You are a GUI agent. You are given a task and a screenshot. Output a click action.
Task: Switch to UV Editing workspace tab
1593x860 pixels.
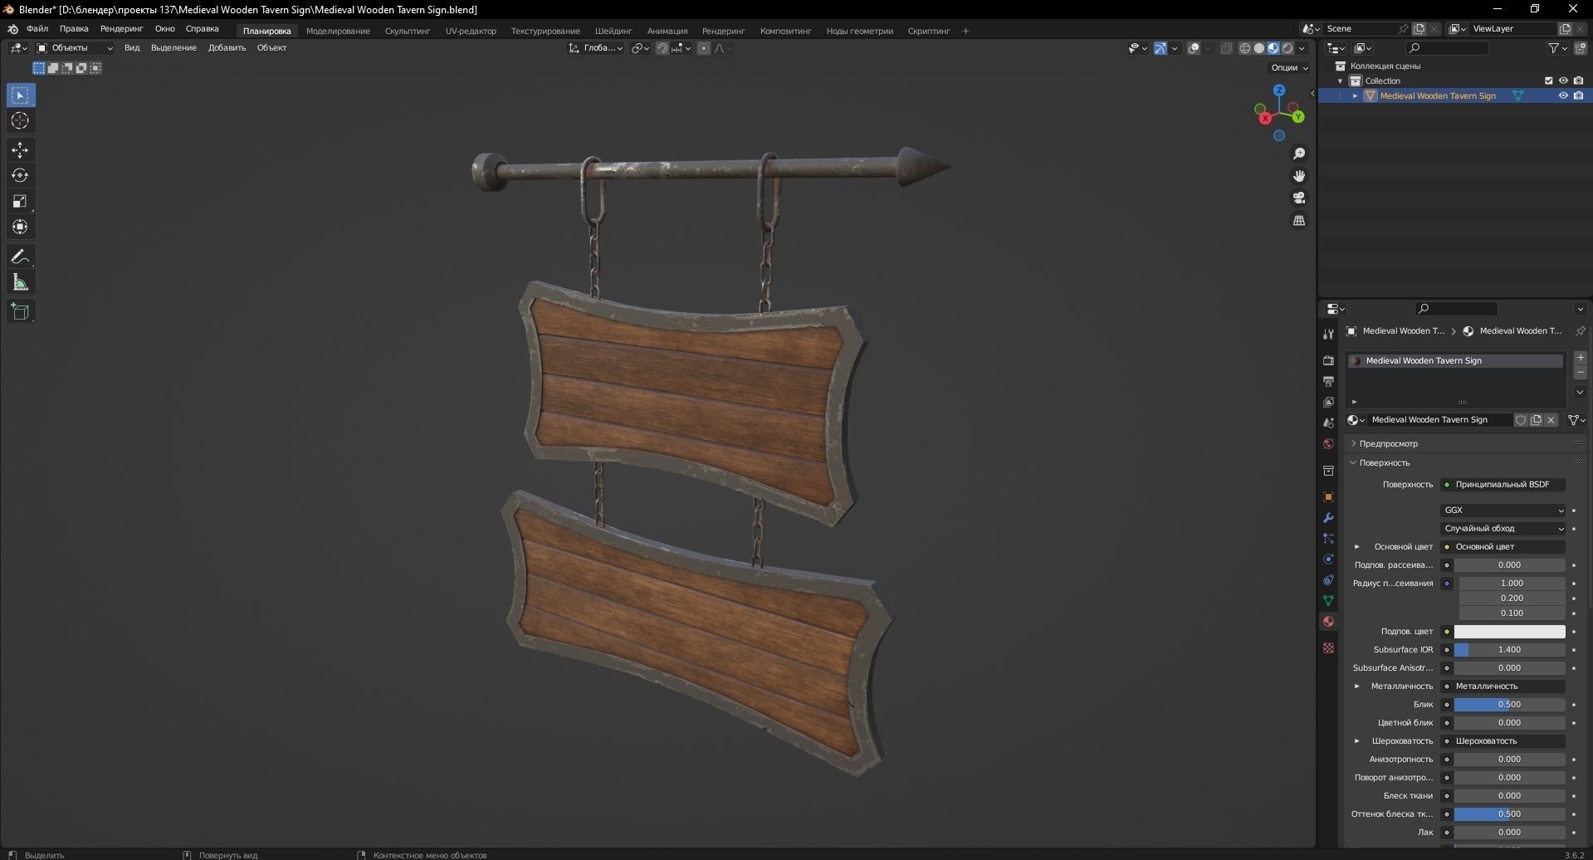pos(471,32)
